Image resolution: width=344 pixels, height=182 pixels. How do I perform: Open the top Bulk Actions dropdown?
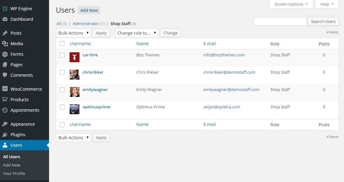73,33
